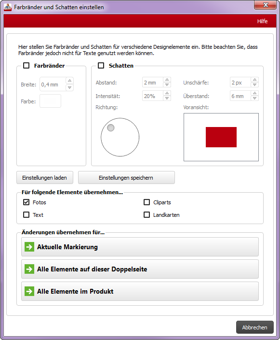Click Einstellungen laden button
Screen dimensions: 280x340
tap(45, 178)
